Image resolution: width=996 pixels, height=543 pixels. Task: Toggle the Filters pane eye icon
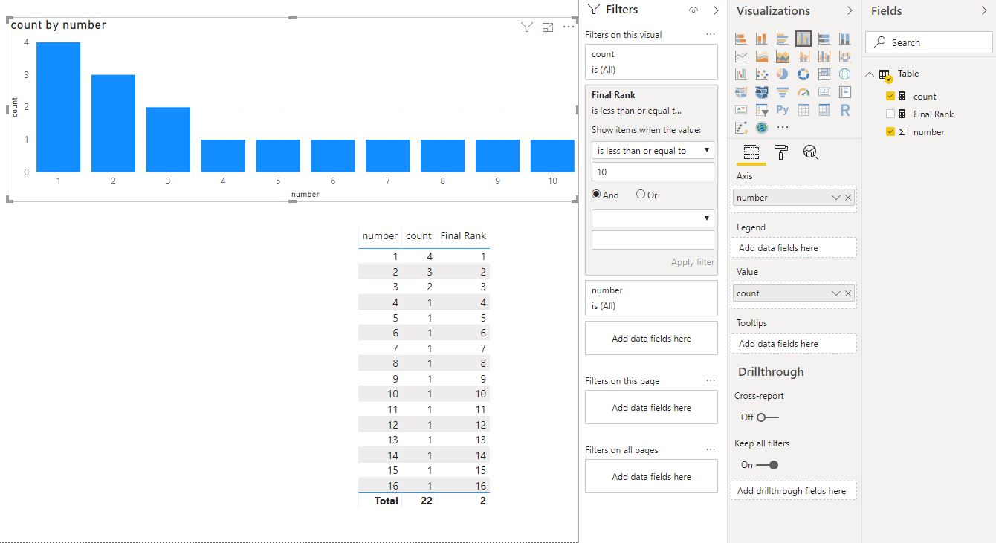693,10
